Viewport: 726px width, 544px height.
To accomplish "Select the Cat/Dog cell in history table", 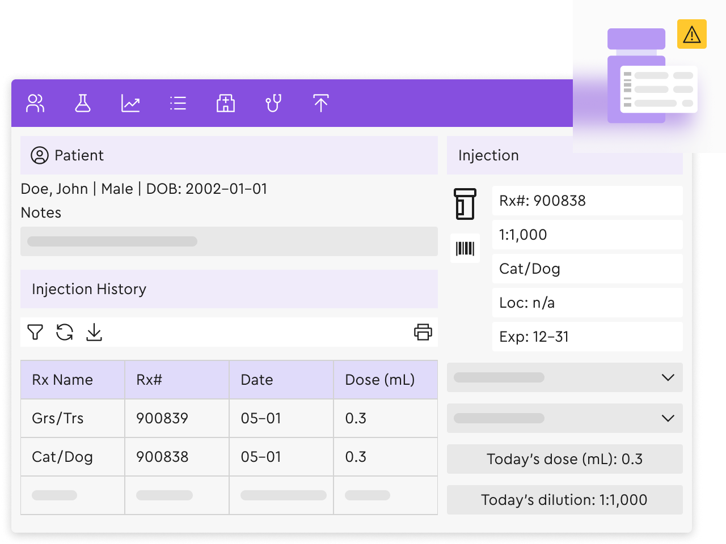I will click(73, 457).
